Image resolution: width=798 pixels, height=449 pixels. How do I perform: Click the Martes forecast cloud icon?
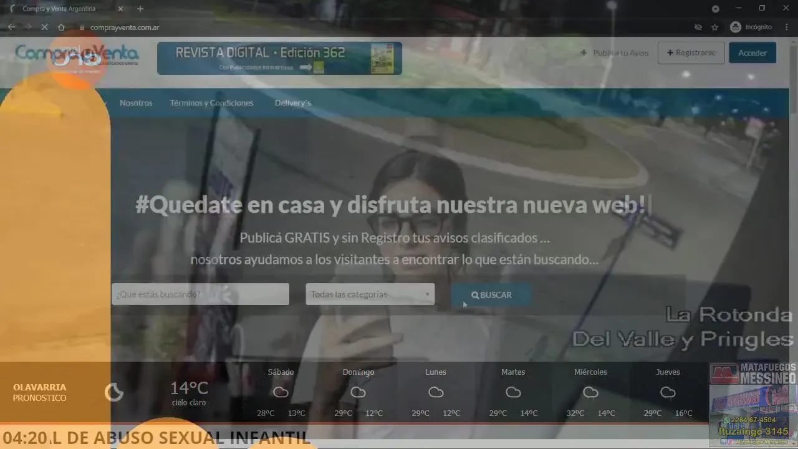coord(513,392)
